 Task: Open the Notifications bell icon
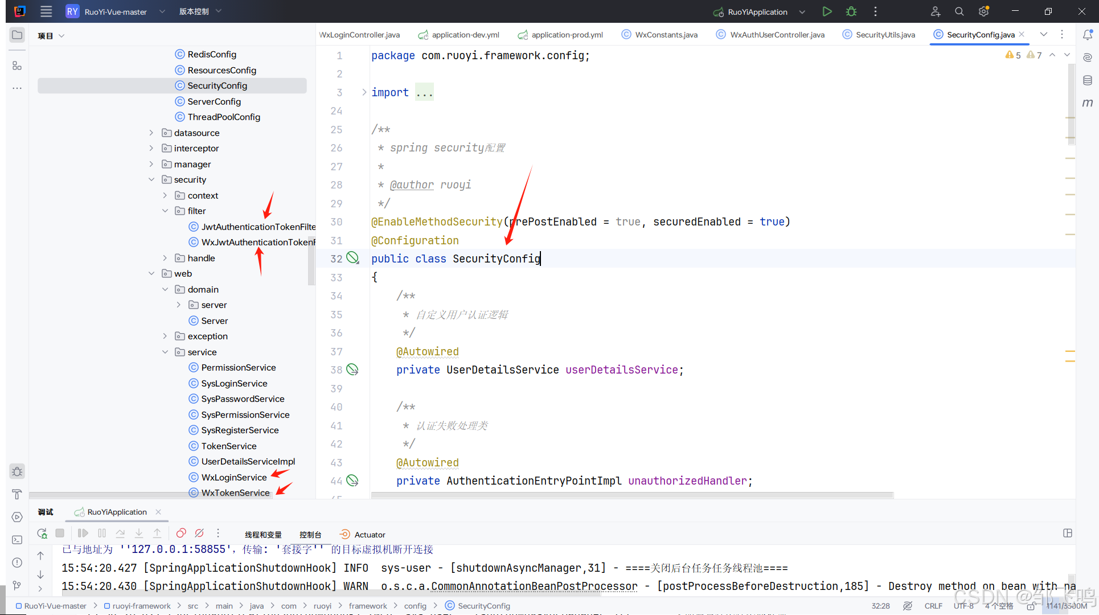(x=1087, y=35)
